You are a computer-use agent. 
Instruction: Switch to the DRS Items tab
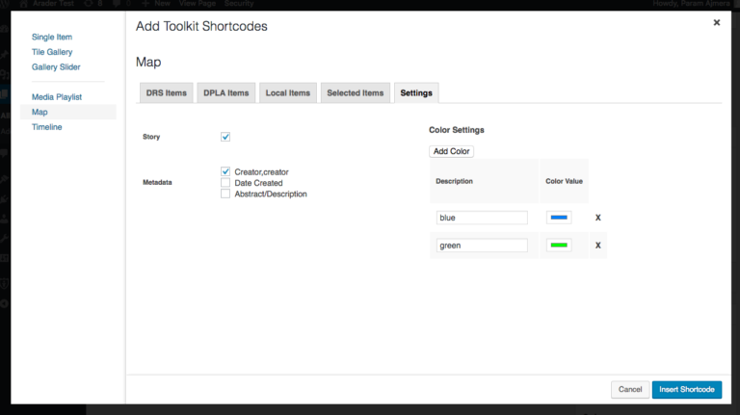click(167, 92)
